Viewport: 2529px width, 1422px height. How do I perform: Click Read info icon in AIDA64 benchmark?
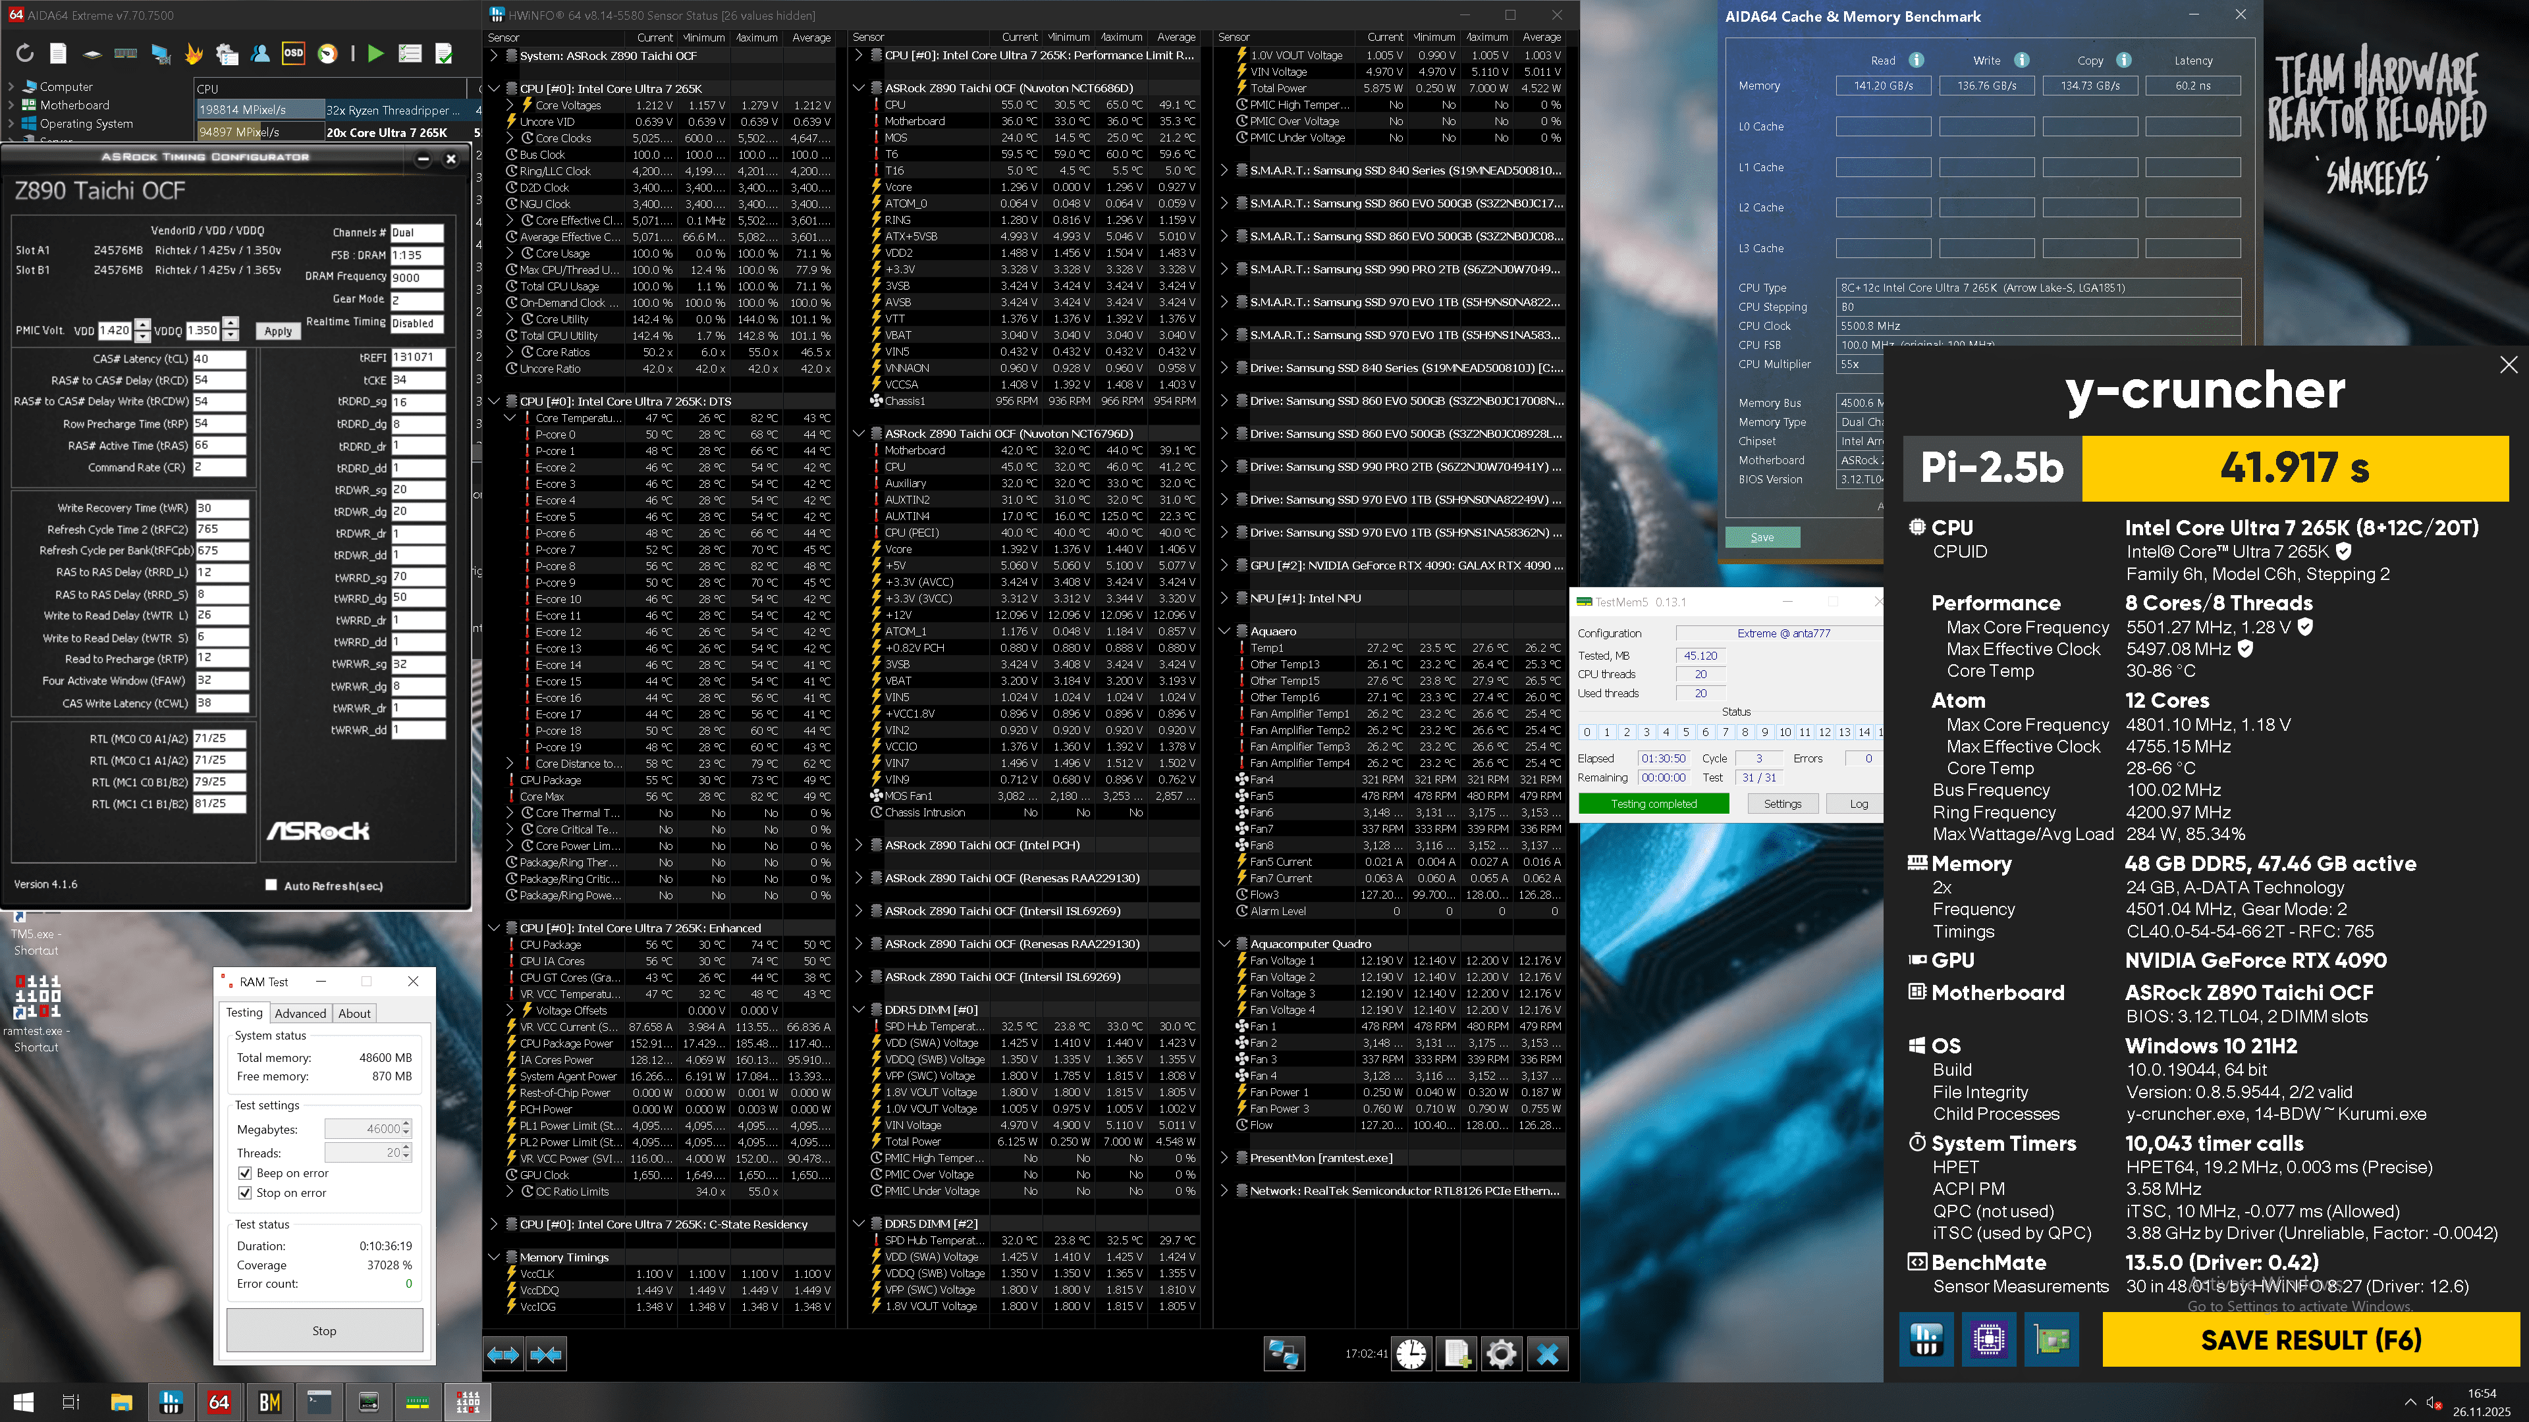tap(1915, 60)
